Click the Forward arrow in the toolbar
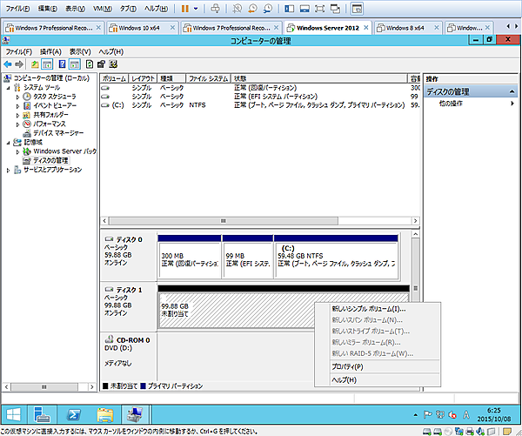 click(x=18, y=64)
